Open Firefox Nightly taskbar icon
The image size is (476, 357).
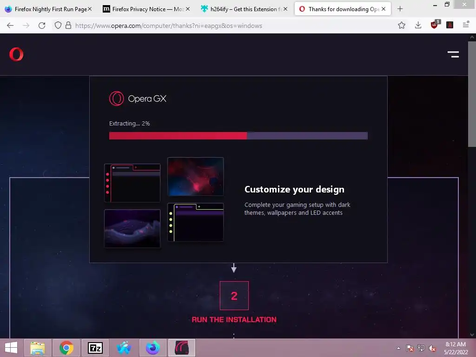coord(152,348)
